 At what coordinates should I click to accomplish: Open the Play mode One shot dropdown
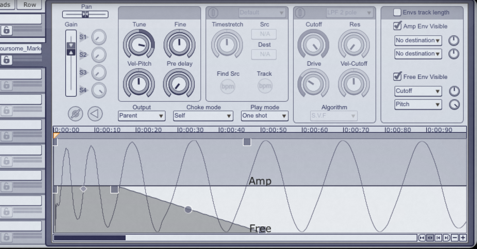(264, 116)
